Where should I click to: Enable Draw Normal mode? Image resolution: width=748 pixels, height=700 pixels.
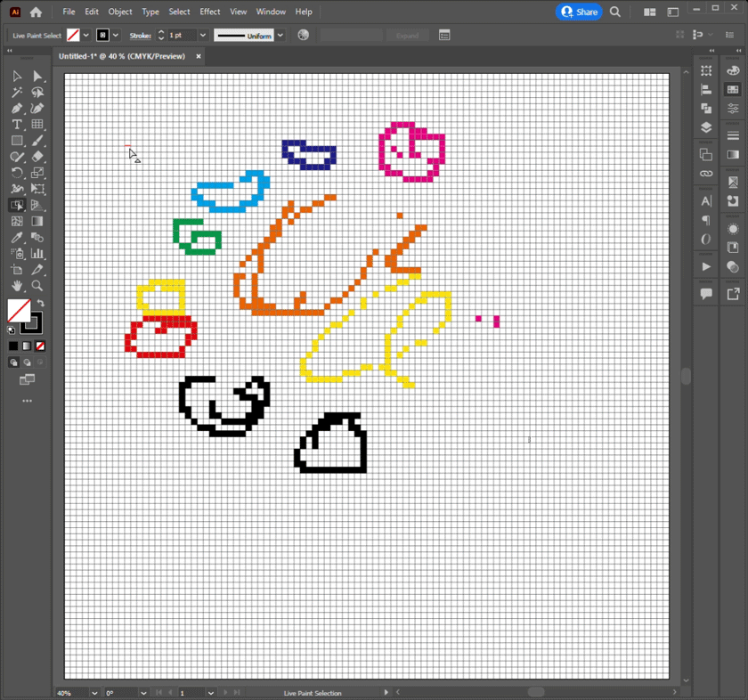pyautogui.click(x=13, y=362)
